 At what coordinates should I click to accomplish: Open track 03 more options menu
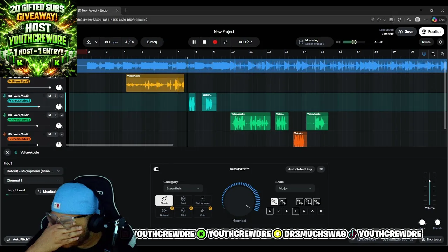pos(44,96)
